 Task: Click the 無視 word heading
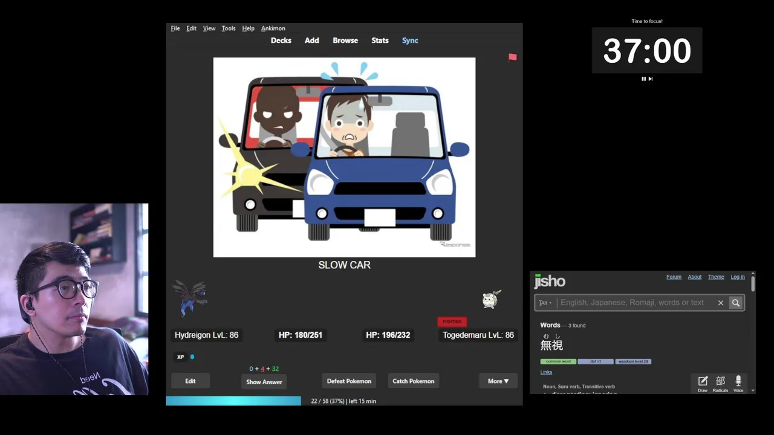coord(551,345)
